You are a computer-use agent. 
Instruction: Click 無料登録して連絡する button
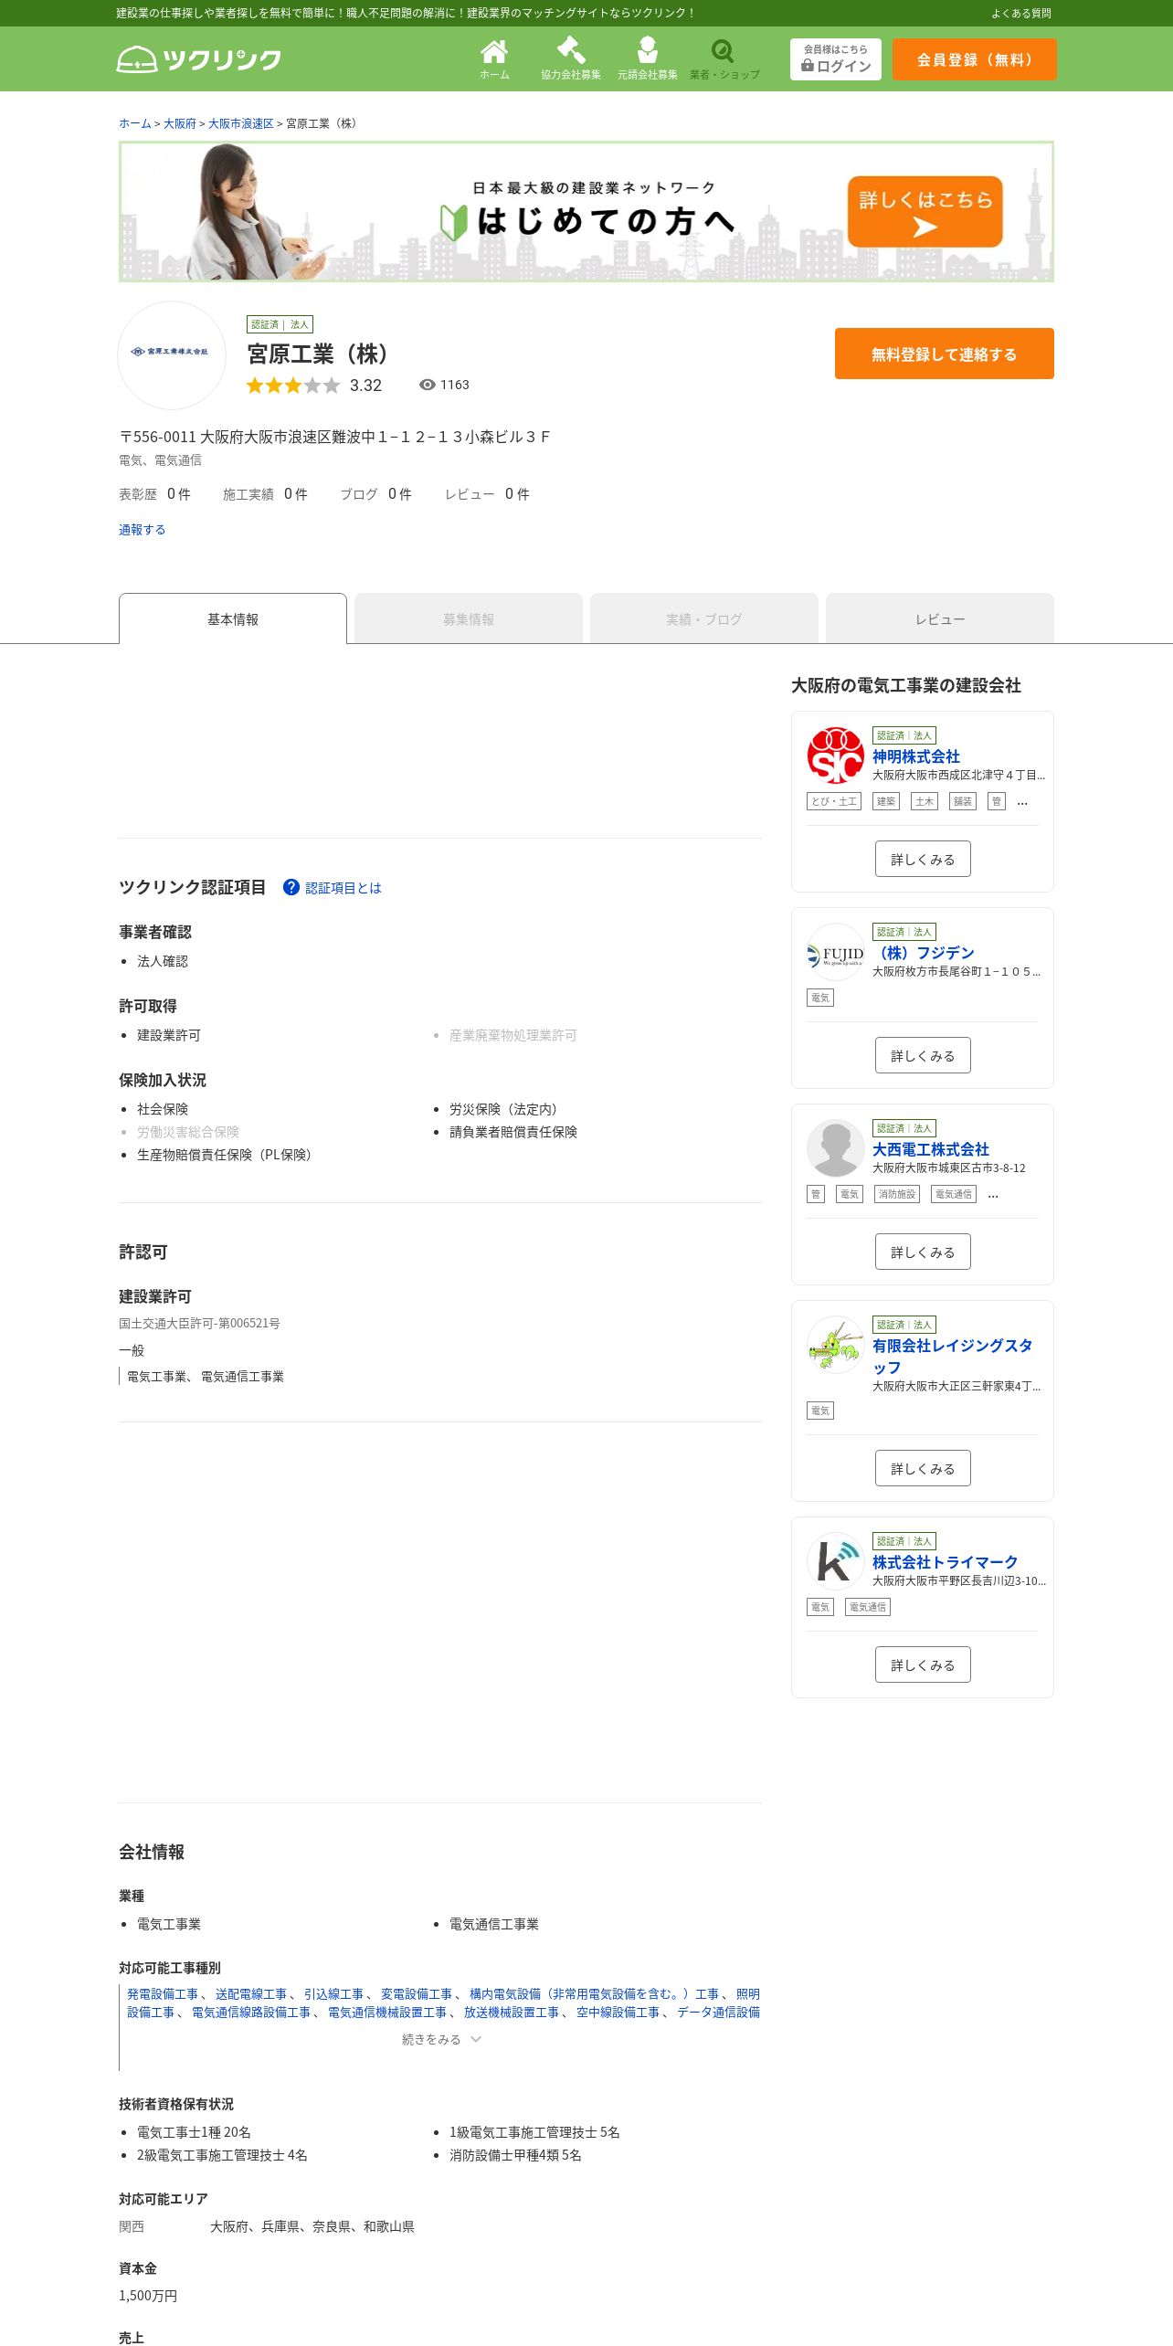coord(945,354)
